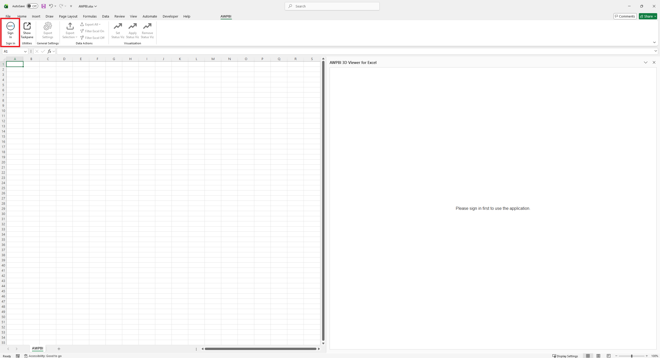Undo the last action
The width and height of the screenshot is (660, 358).
51,6
